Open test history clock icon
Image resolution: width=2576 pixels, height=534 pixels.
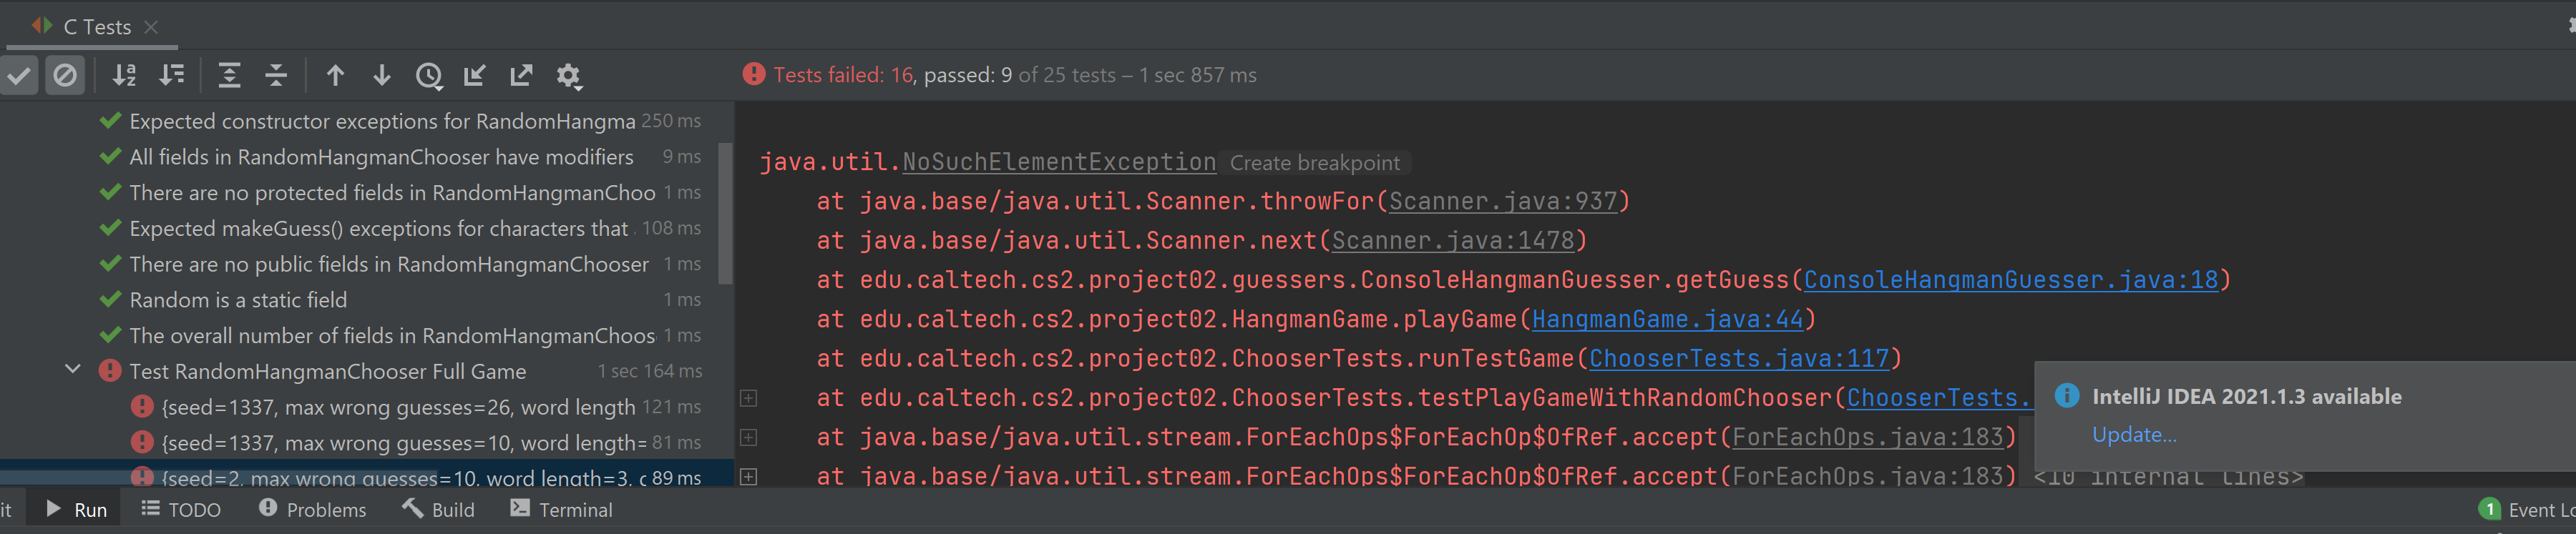tap(429, 76)
